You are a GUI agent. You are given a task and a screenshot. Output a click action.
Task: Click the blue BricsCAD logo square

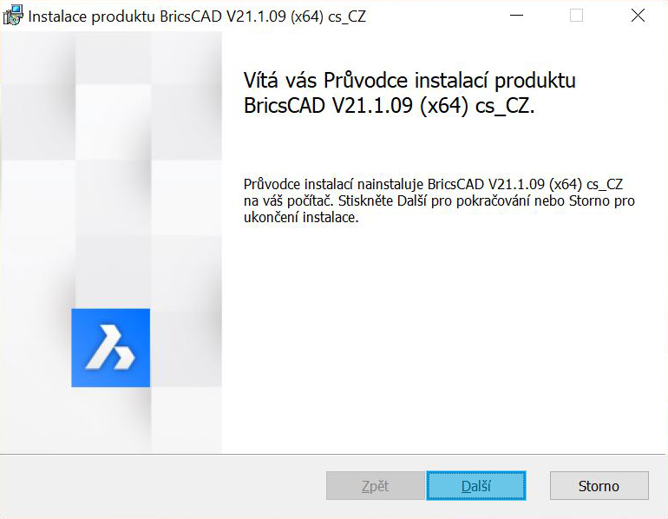click(111, 348)
